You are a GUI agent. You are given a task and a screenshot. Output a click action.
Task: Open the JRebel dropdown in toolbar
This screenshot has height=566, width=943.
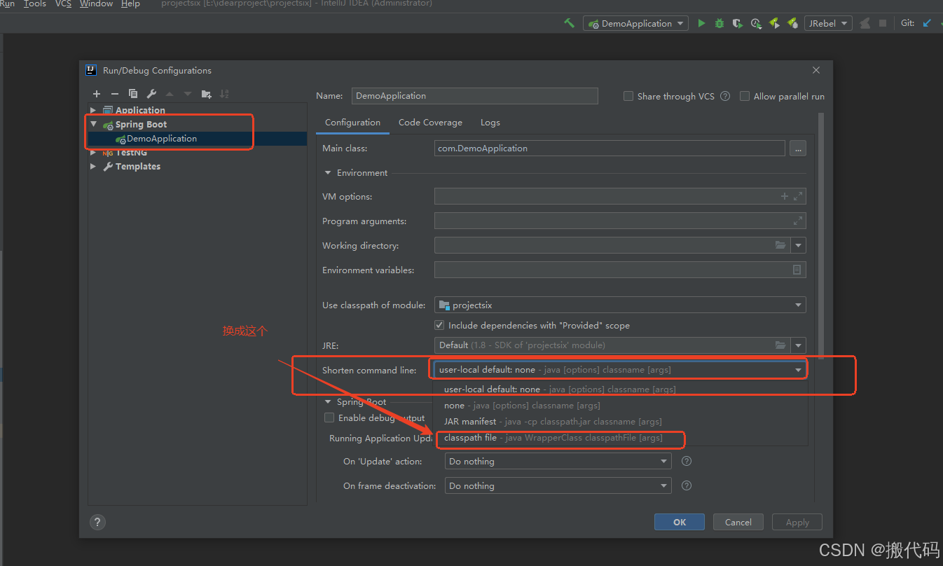tap(828, 23)
